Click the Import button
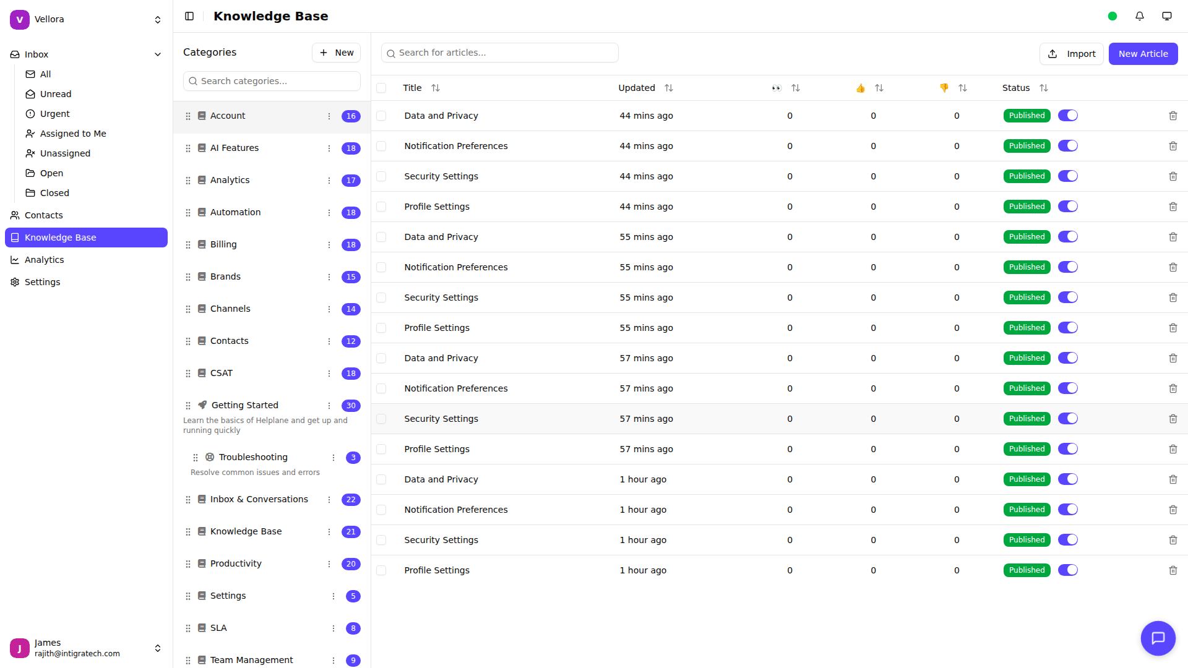1188x668 pixels. 1071,54
